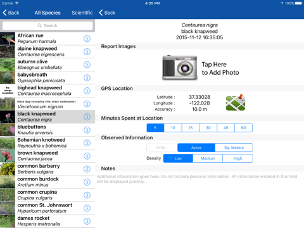Viewport: 304px width, 228px height.
Task: Open info for common barberry
Action: (x=87, y=169)
